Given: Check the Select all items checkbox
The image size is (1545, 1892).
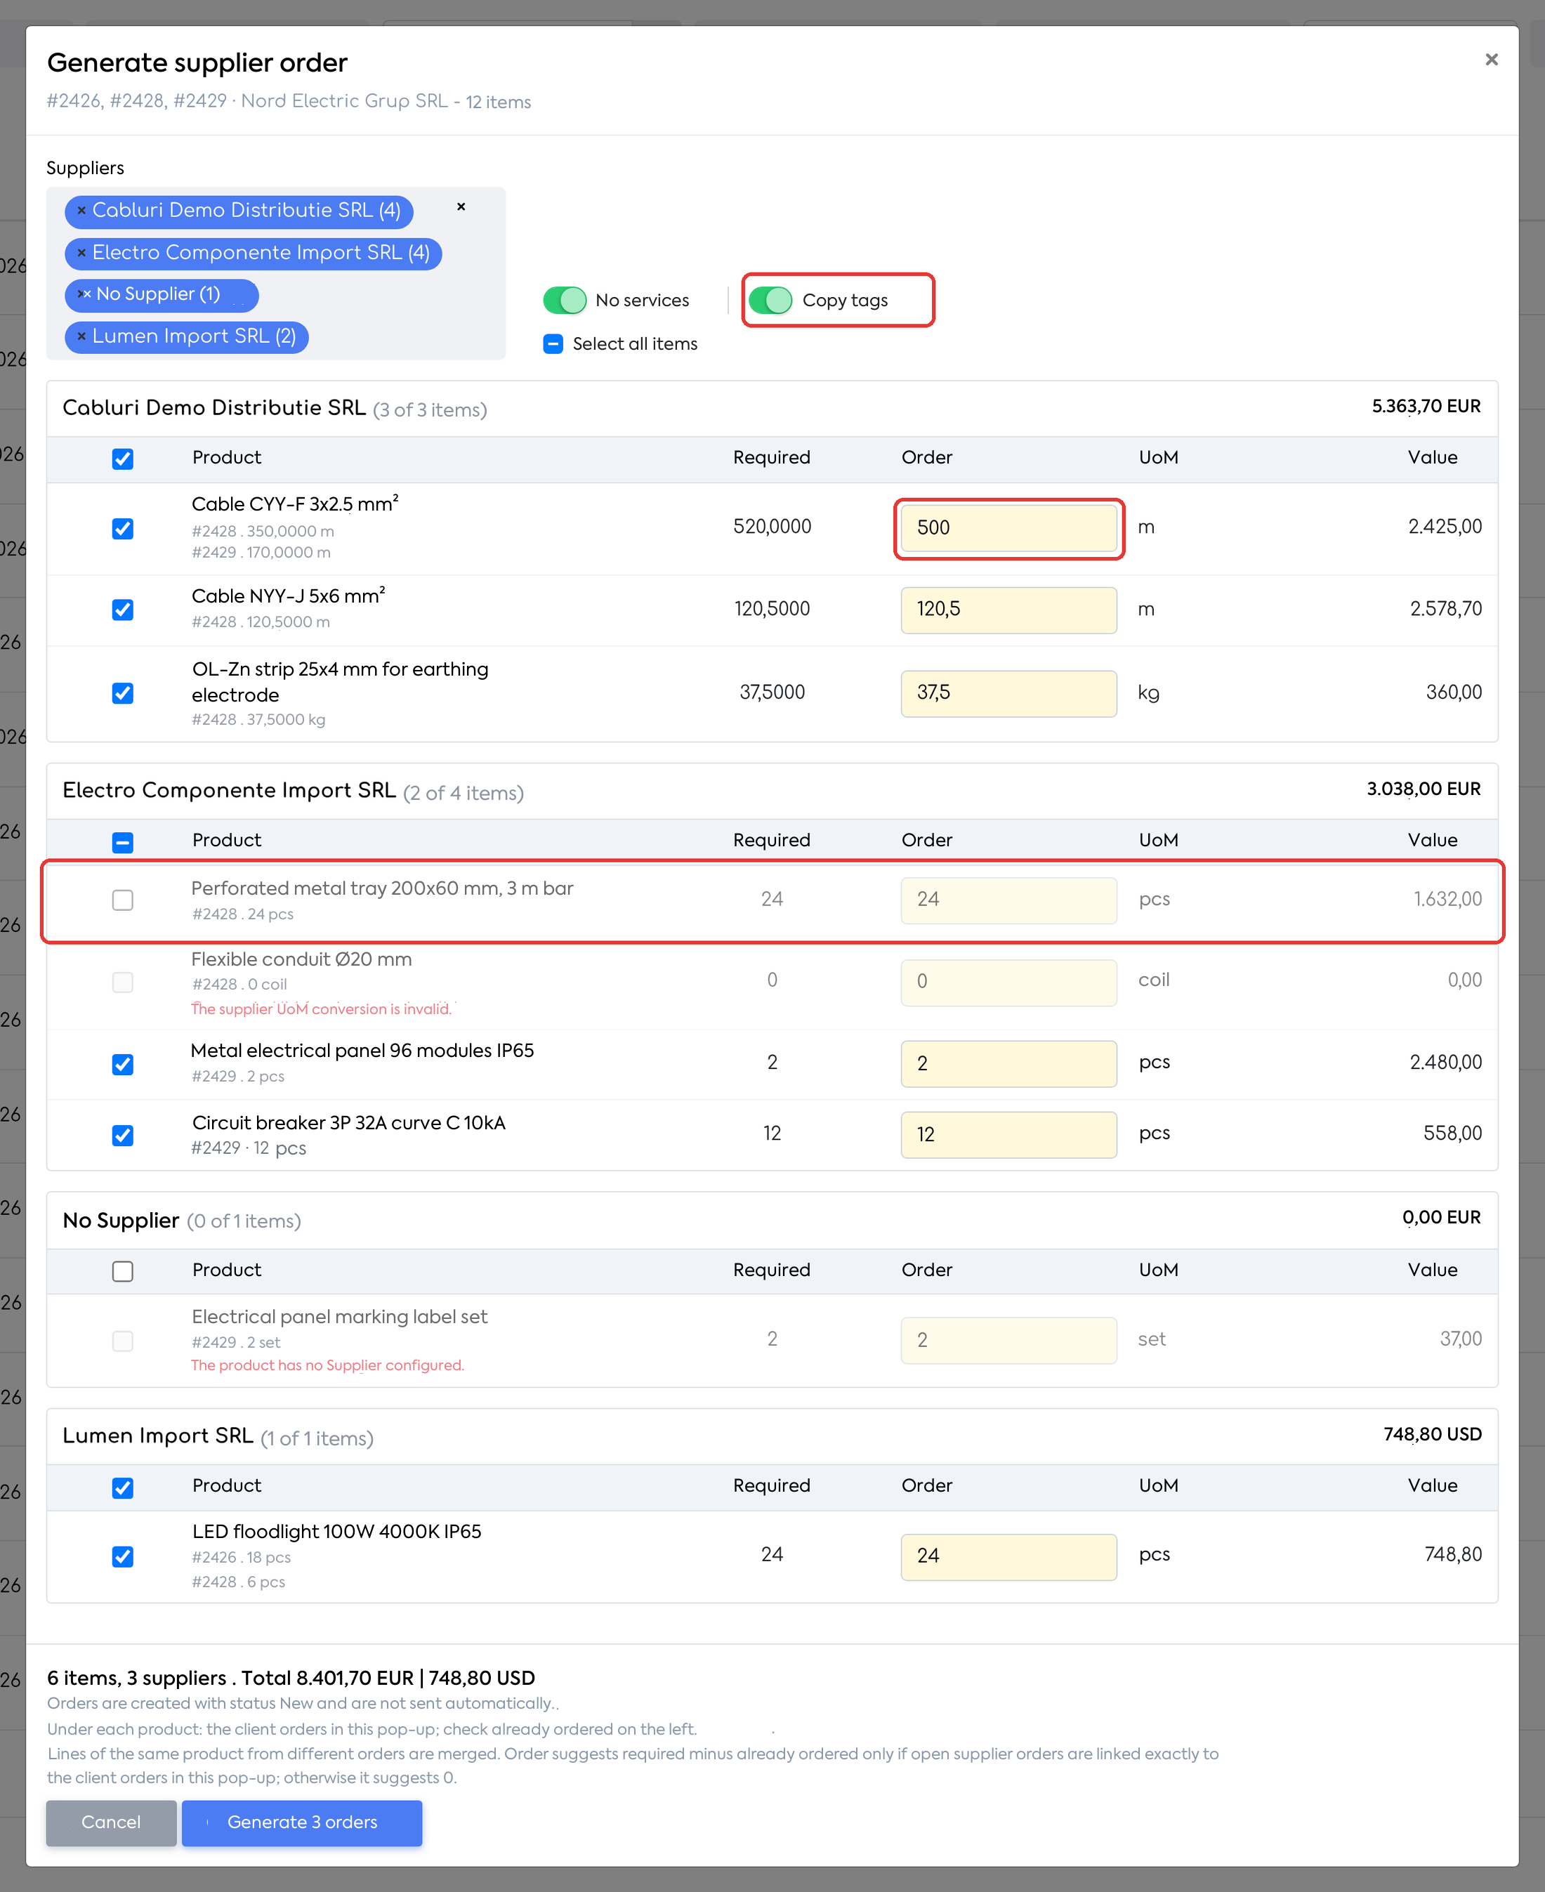Looking at the screenshot, I should [553, 344].
